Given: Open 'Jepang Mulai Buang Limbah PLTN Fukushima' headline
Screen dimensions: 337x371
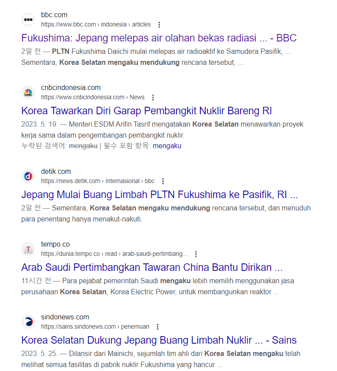Looking at the screenshot, I should point(160,195).
